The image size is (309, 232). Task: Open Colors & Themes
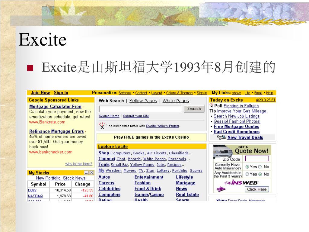179,93
